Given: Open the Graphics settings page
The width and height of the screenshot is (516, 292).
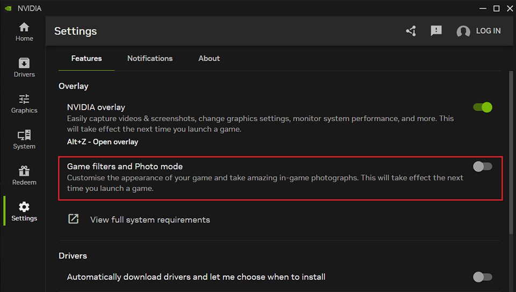Looking at the screenshot, I should pyautogui.click(x=24, y=104).
